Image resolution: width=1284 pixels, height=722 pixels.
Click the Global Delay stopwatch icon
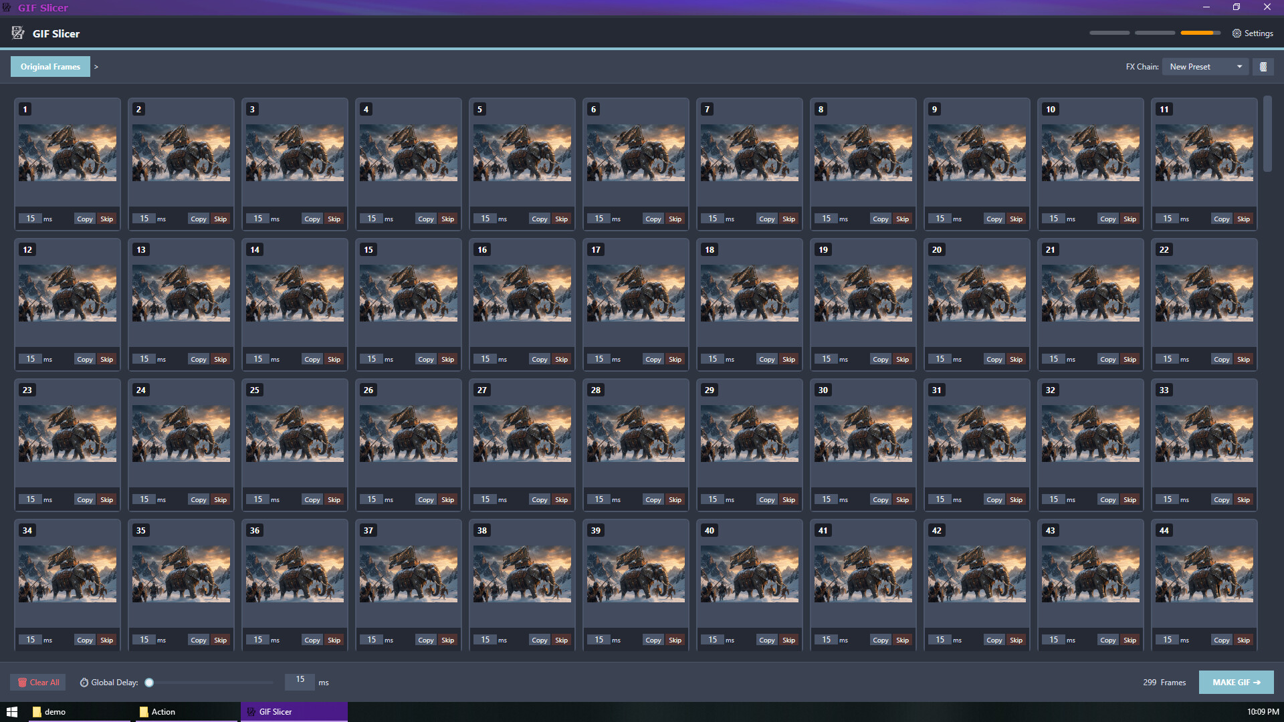pos(84,683)
